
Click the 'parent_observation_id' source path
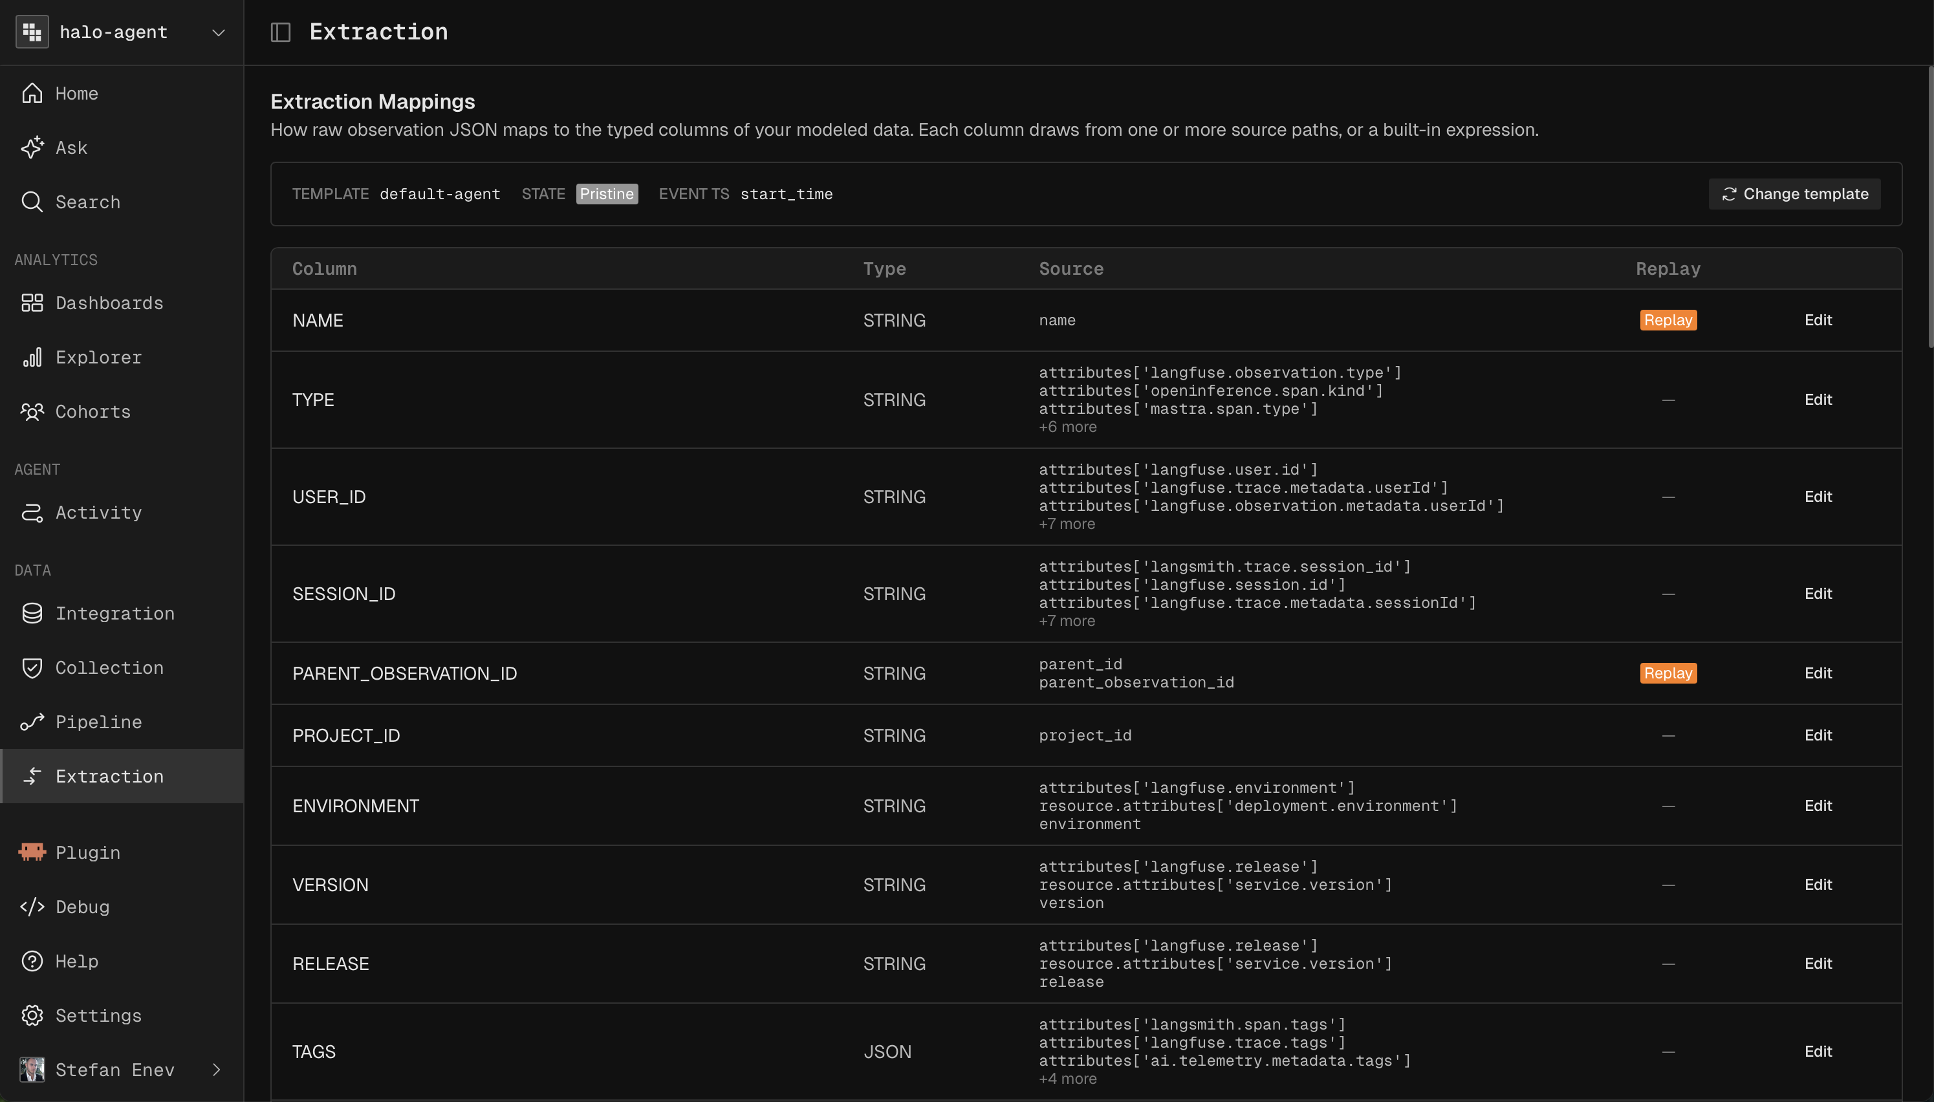(1136, 682)
